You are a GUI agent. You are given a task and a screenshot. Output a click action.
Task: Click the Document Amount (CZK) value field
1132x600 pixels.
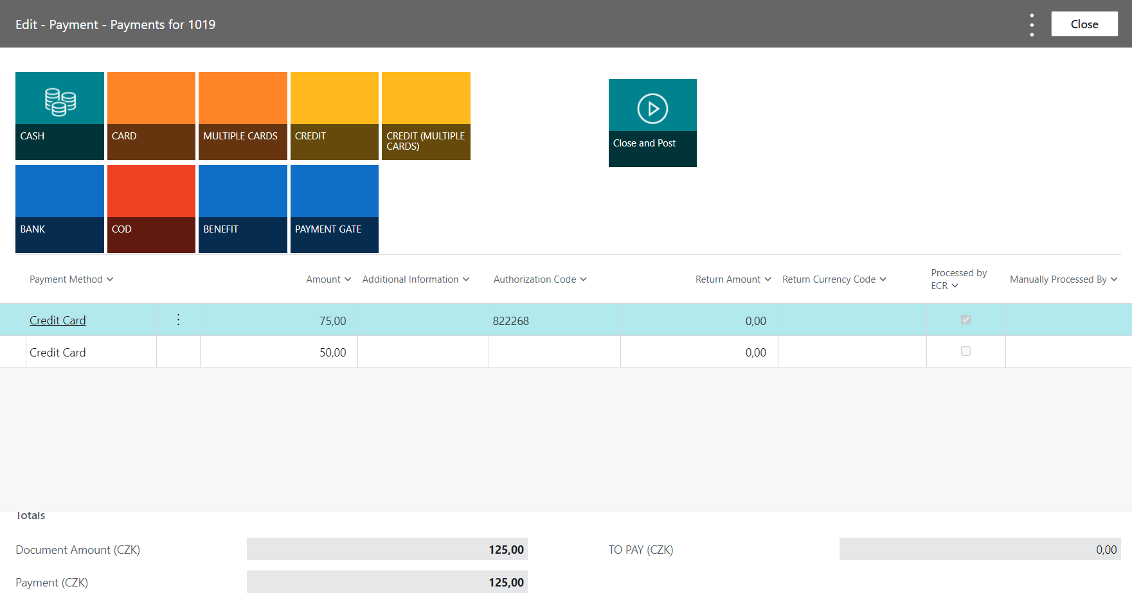click(x=387, y=549)
